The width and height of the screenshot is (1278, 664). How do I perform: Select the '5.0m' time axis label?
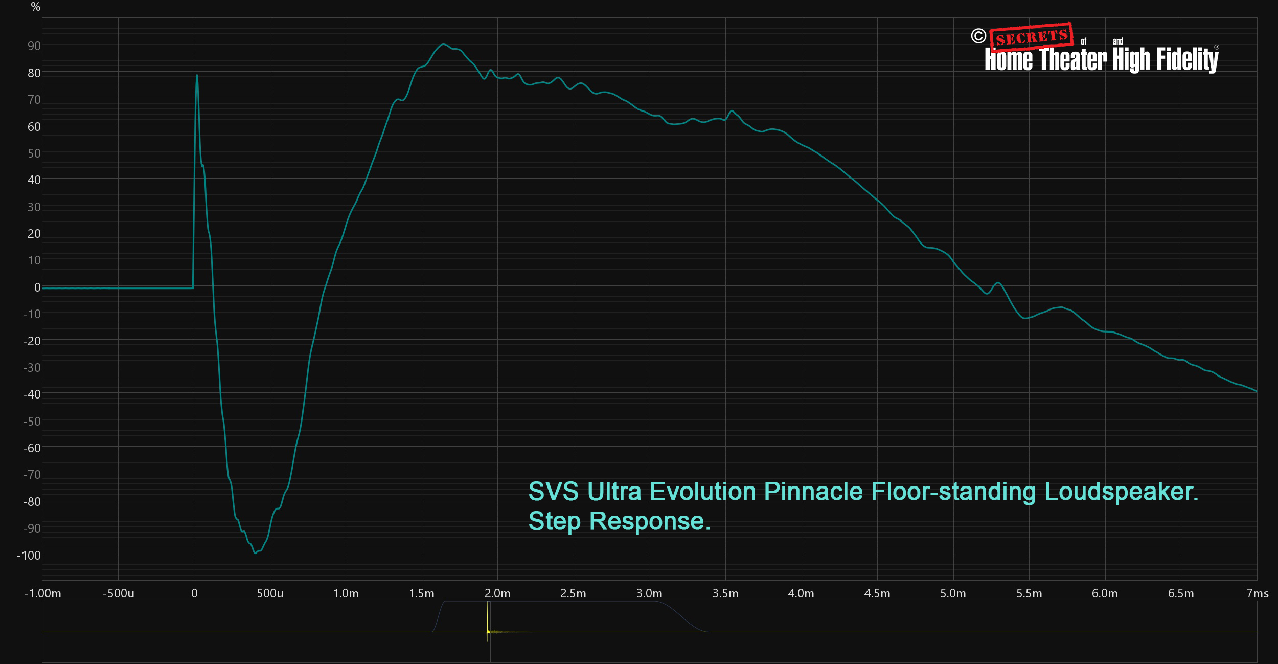coord(953,593)
